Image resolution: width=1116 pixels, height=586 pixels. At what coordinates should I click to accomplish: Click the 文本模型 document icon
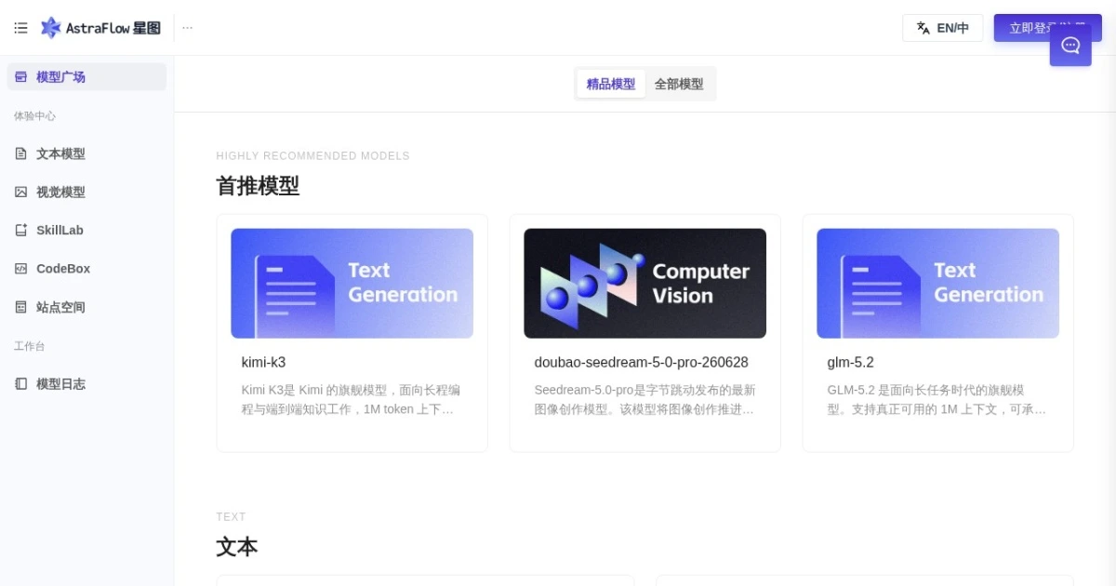tap(20, 153)
